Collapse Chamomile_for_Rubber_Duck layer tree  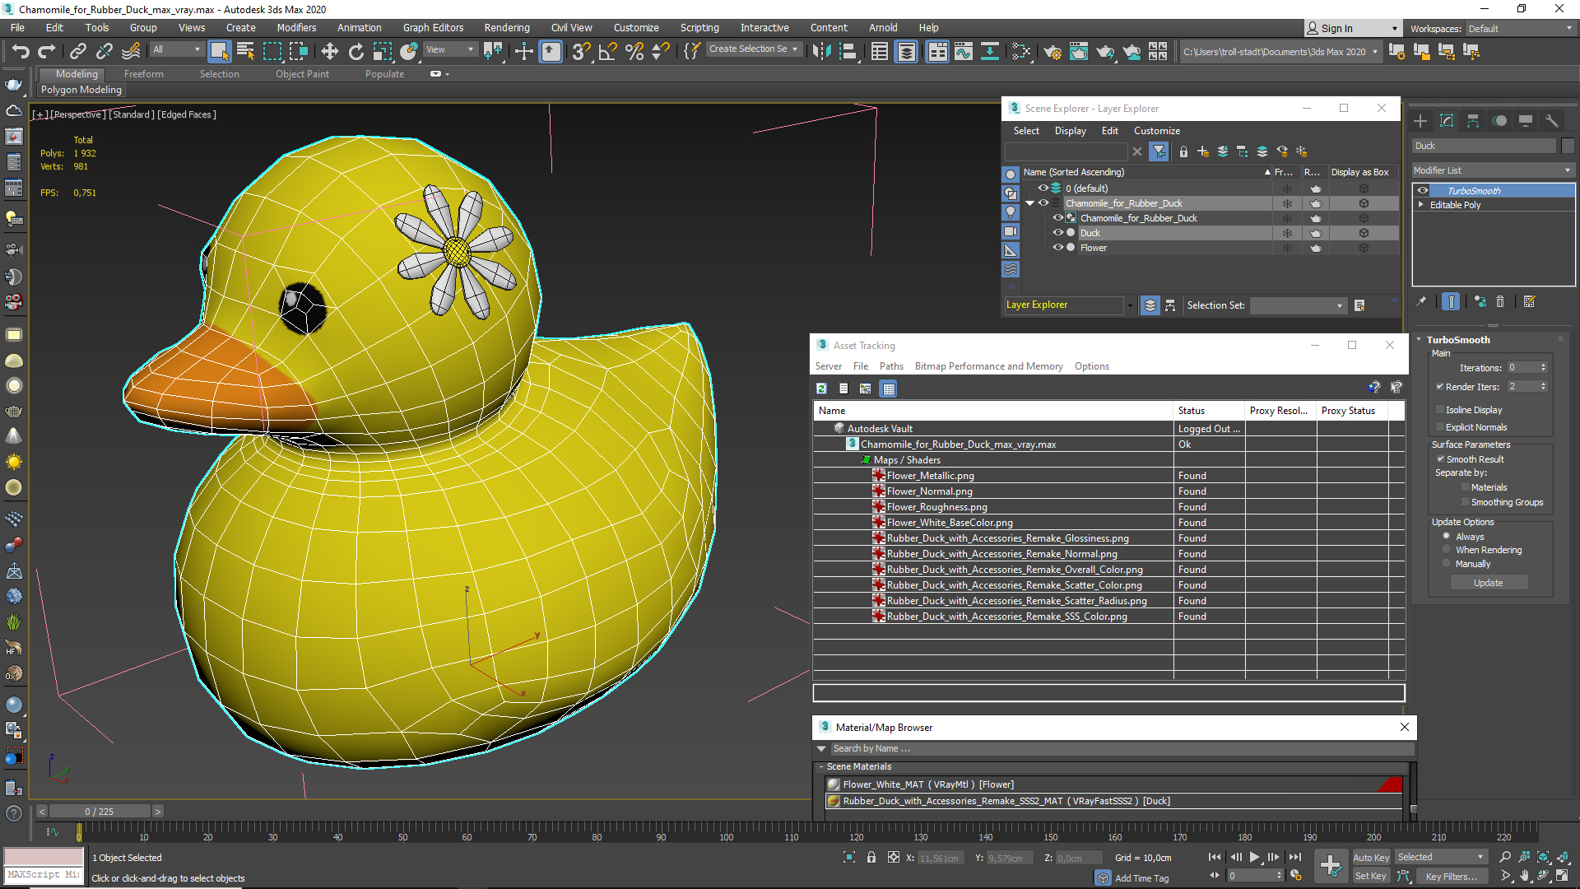click(x=1029, y=203)
